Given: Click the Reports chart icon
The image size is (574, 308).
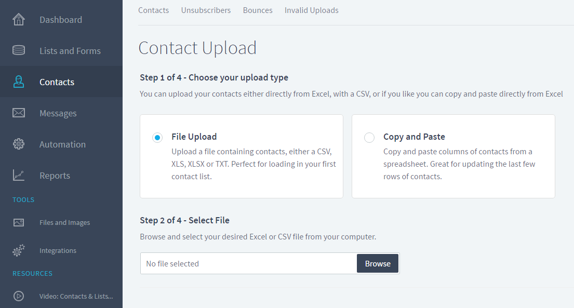Looking at the screenshot, I should (19, 175).
